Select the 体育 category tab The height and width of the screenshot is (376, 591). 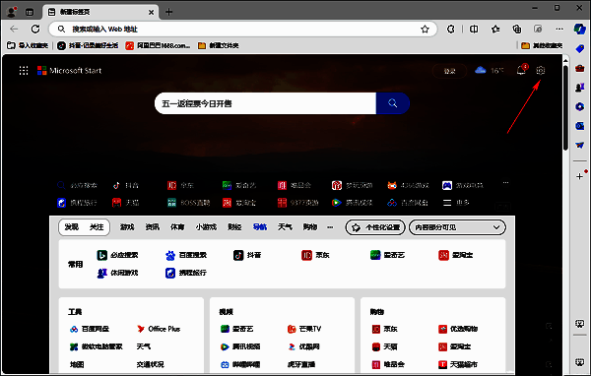pyautogui.click(x=177, y=227)
